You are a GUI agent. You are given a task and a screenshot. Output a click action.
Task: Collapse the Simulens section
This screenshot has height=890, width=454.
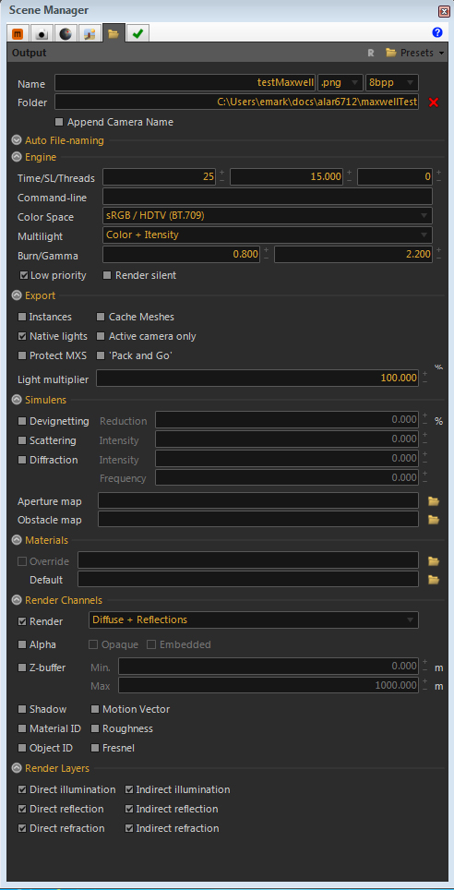pos(17,400)
